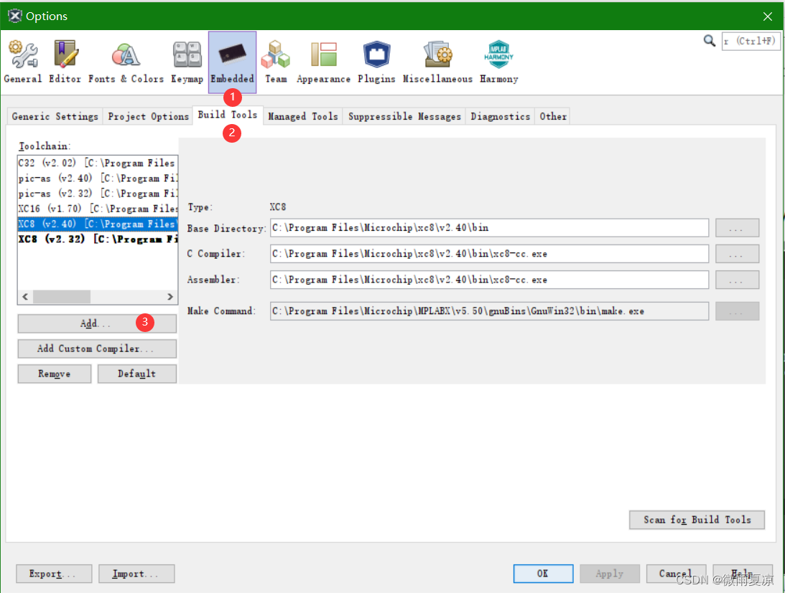Switch to the Managed Tools tab
Screen dimensions: 785x593
[303, 116]
